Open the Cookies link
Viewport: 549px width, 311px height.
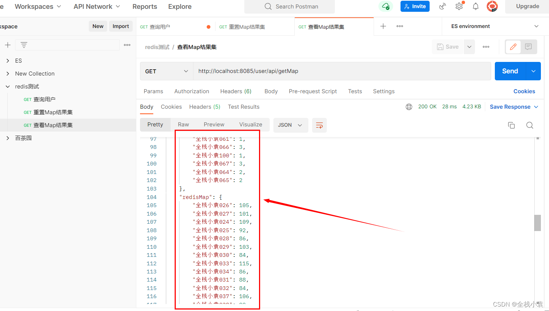524,91
